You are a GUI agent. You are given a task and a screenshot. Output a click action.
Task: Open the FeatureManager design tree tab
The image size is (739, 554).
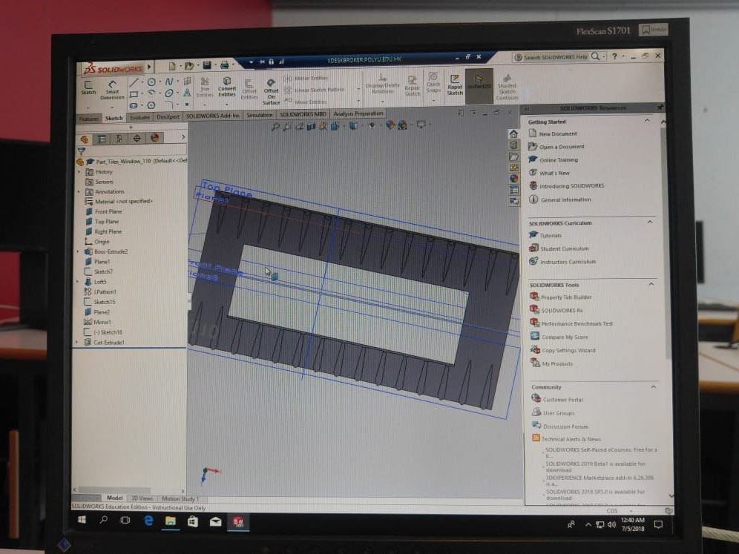(x=85, y=139)
